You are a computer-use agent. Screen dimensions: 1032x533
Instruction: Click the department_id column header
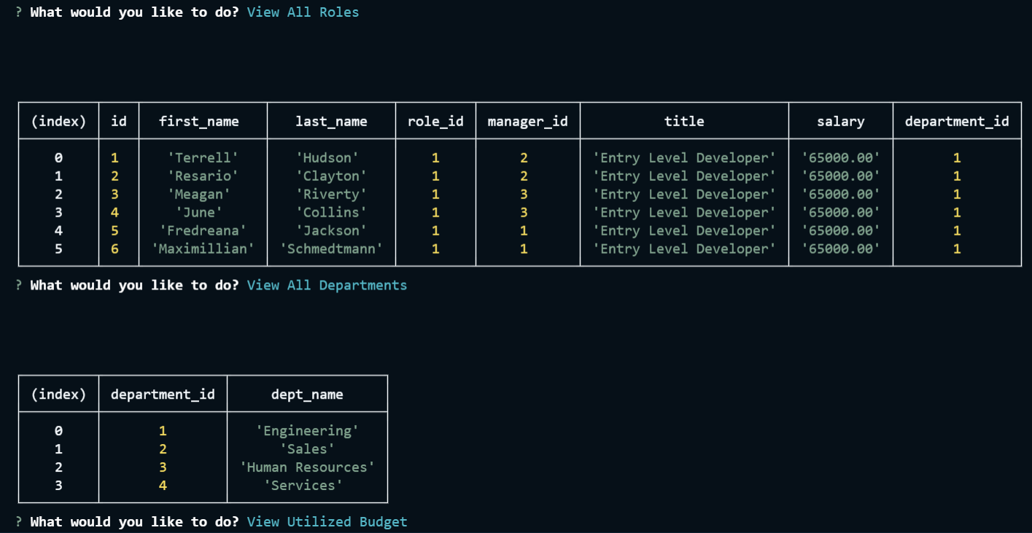coord(956,121)
